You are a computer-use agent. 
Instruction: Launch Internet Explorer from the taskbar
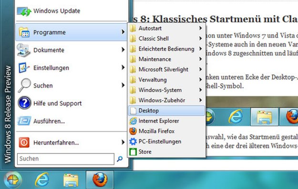coord(42,179)
